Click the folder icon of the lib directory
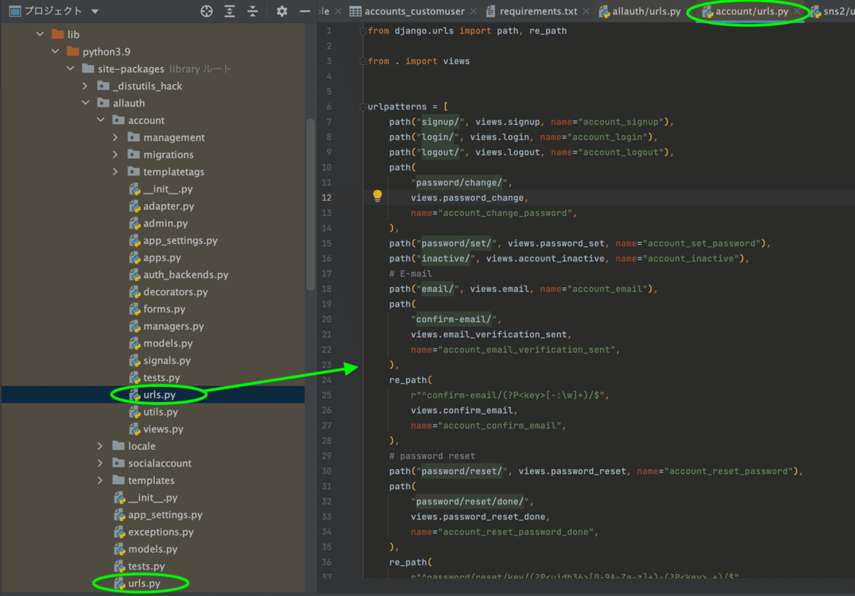The width and height of the screenshot is (855, 596). (57, 34)
